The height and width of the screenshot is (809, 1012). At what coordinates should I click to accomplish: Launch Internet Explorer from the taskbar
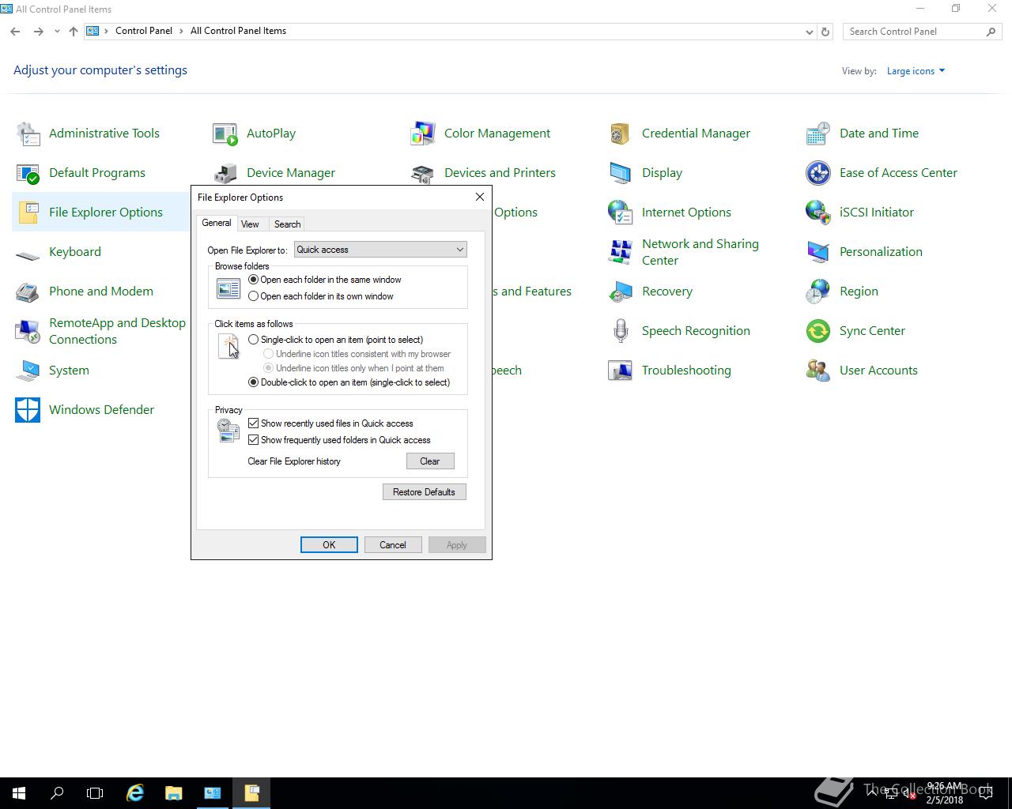coord(135,793)
